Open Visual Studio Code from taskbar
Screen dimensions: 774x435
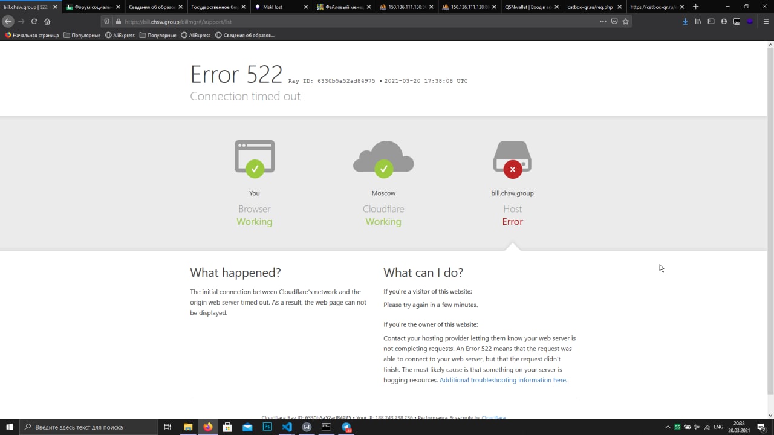(x=287, y=427)
